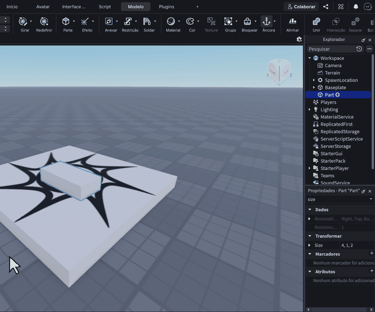Screen dimensions: 375x312
Task: Open viewport settings gear icon
Action: 299,39
